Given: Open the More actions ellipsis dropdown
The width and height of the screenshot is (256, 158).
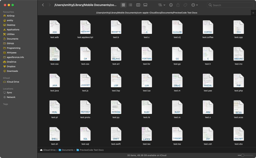Looking at the screenshot, I should [x=195, y=5].
